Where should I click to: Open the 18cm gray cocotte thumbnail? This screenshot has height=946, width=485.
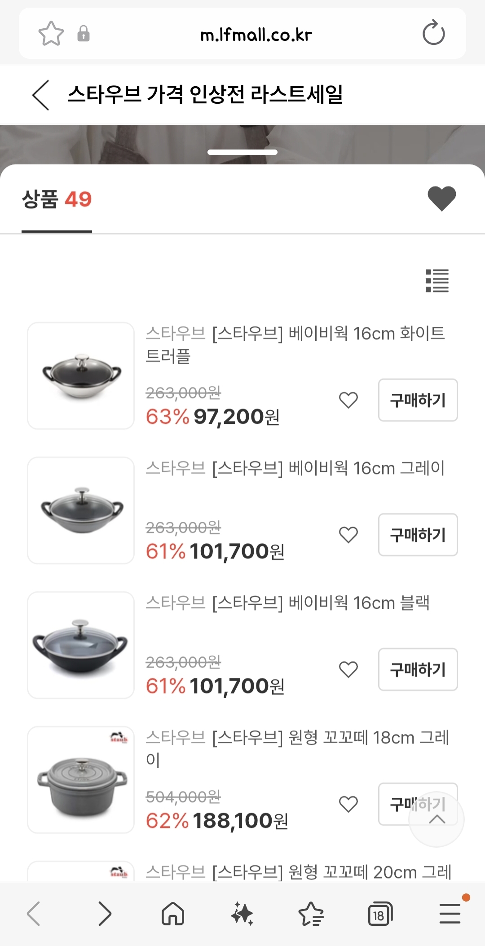coord(81,779)
